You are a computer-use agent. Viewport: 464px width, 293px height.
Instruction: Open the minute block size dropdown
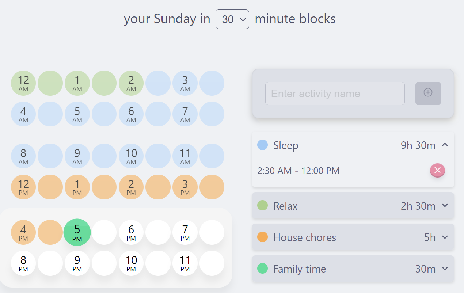[232, 19]
